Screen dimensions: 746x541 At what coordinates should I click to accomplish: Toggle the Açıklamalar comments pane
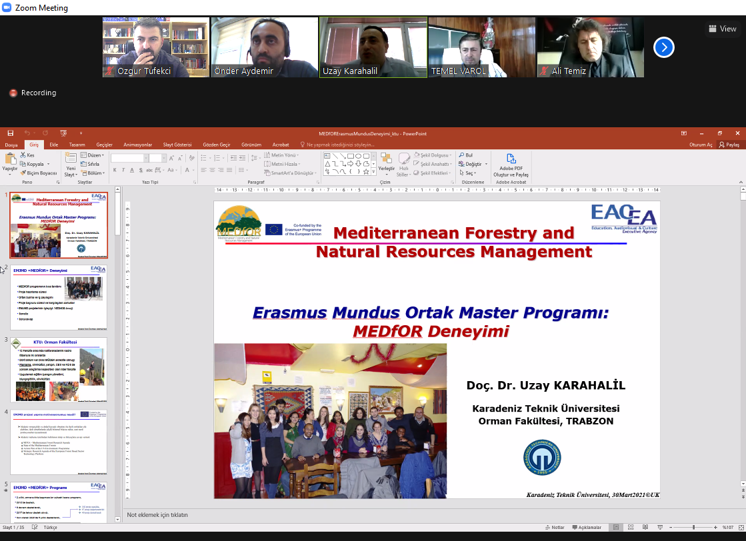[586, 528]
